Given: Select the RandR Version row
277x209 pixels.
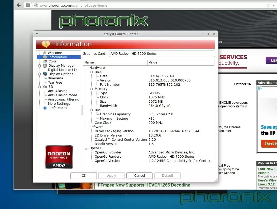Looking at the screenshot, I should tap(149, 144).
